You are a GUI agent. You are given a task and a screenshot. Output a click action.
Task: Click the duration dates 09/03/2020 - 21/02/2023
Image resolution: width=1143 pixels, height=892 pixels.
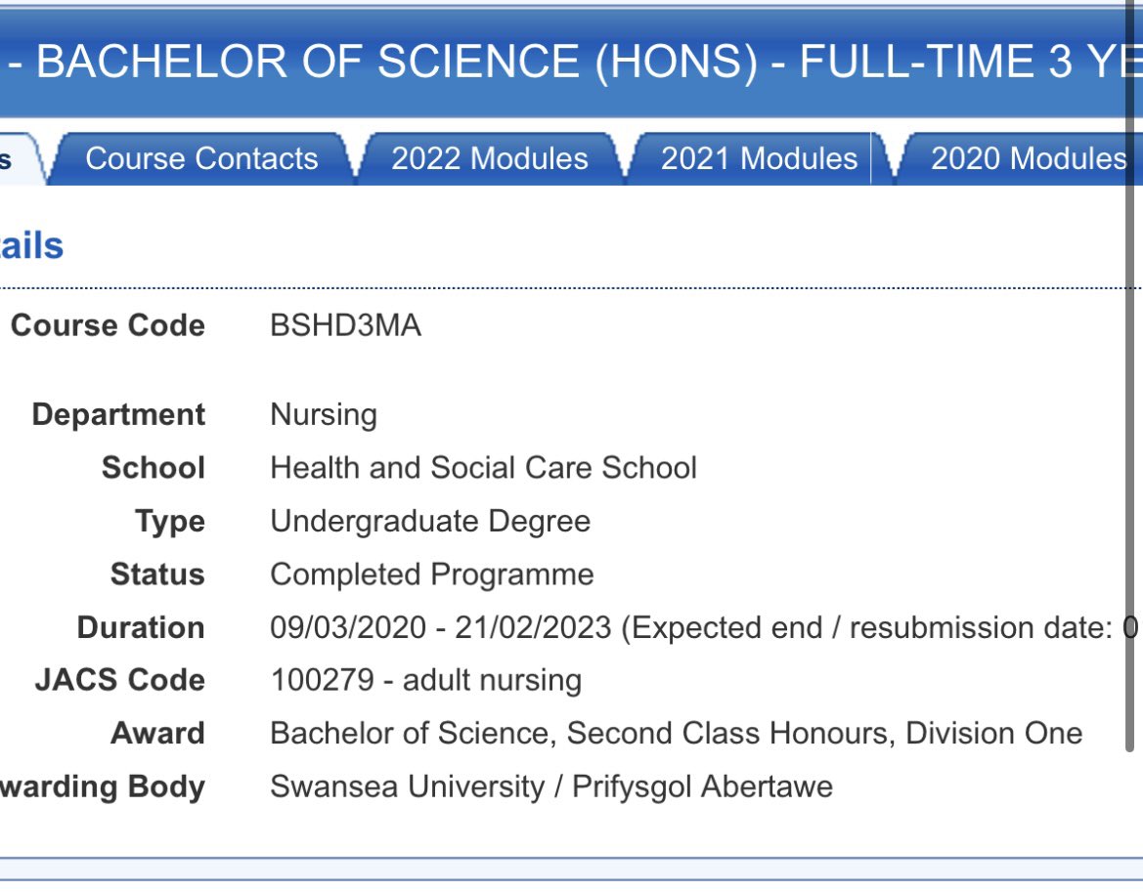(x=440, y=627)
